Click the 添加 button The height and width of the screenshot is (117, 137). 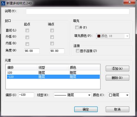coord(118,69)
